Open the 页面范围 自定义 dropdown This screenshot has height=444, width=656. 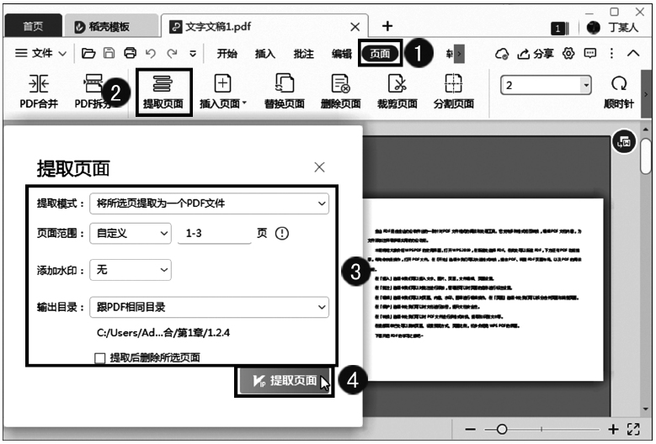pyautogui.click(x=131, y=233)
